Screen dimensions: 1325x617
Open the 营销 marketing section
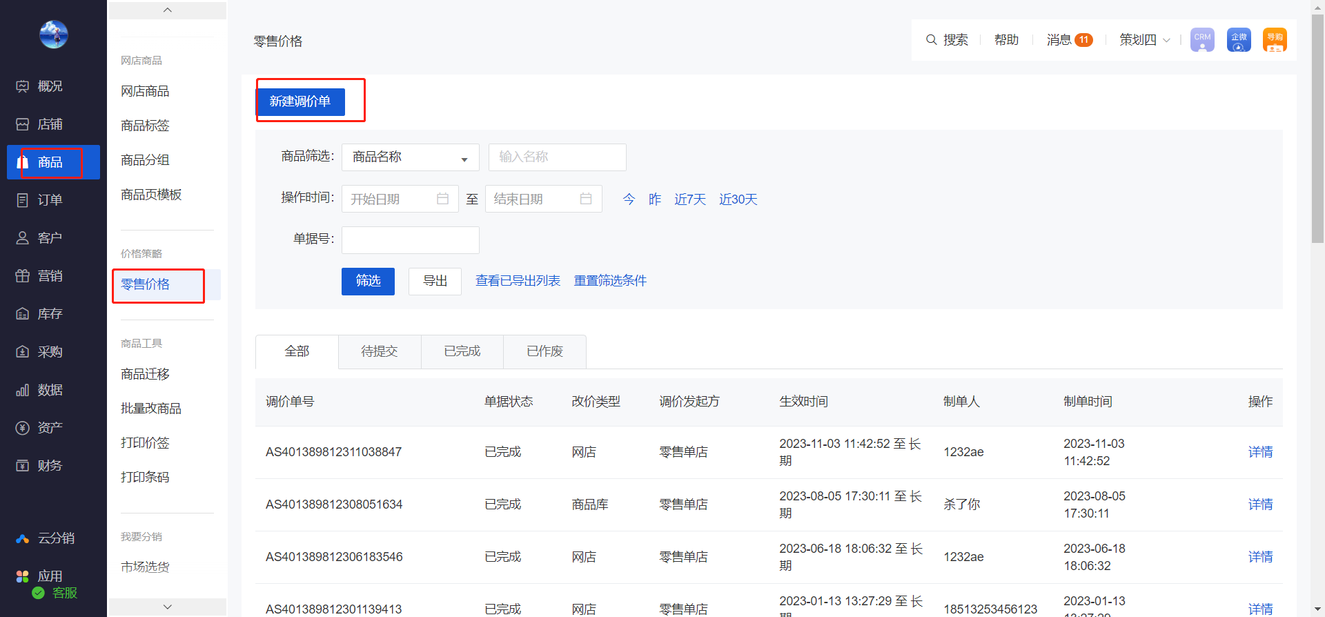tap(39, 276)
